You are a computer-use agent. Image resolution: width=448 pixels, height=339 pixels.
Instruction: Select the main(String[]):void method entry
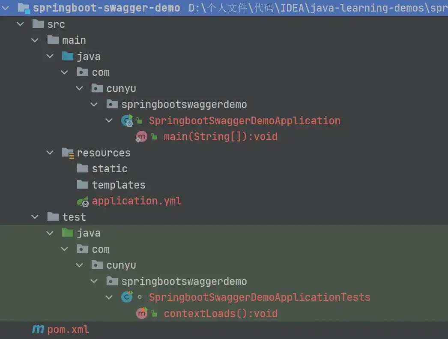221,137
